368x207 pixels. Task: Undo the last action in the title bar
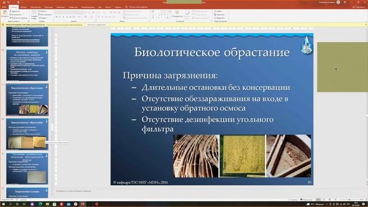pos(9,2)
